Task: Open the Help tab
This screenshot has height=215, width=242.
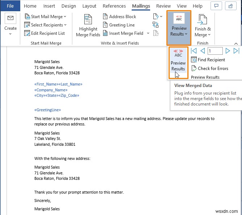Action: (x=198, y=6)
